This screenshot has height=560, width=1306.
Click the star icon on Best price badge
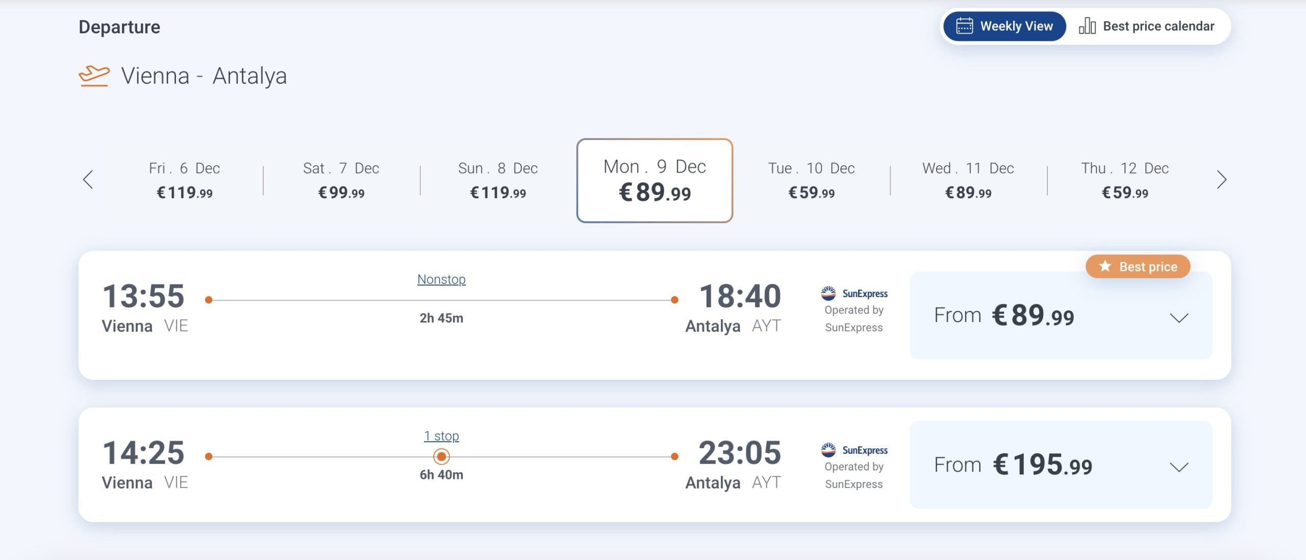coord(1105,266)
